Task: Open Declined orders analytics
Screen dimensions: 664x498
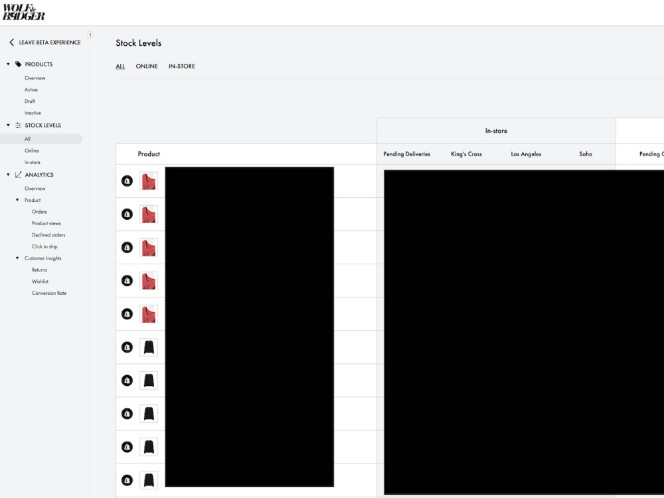Action: pos(48,235)
